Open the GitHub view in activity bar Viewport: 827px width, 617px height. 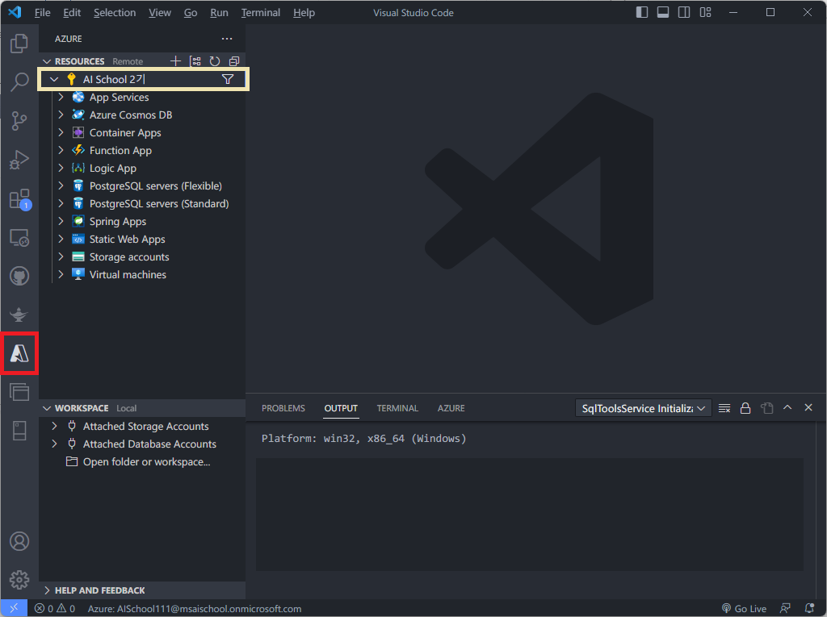(19, 276)
